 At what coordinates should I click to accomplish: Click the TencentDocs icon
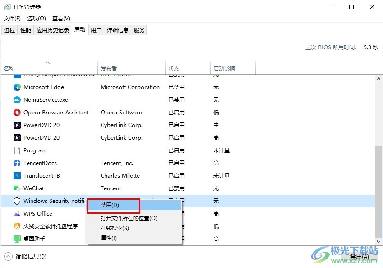coord(17,163)
